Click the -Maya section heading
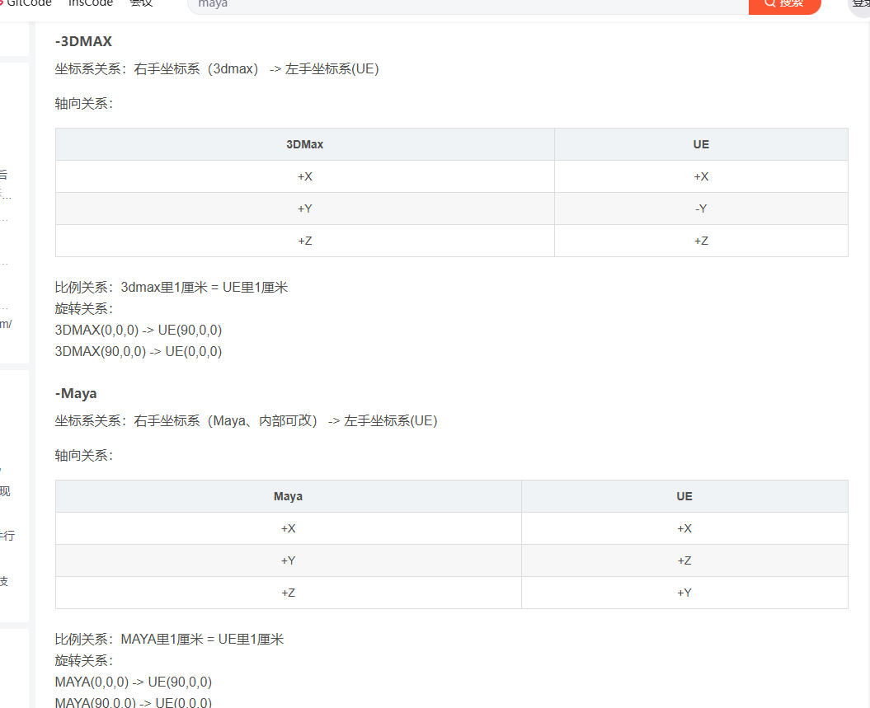The width and height of the screenshot is (870, 708). click(76, 393)
